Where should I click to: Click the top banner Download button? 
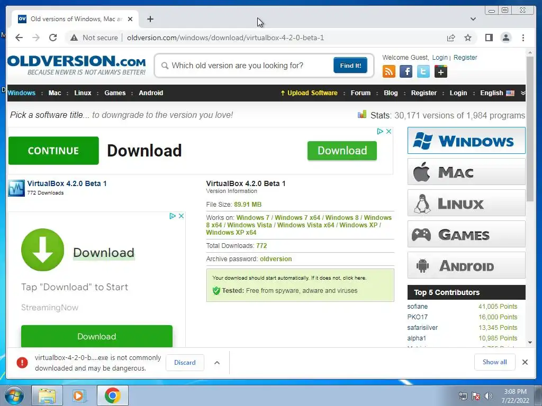point(342,151)
